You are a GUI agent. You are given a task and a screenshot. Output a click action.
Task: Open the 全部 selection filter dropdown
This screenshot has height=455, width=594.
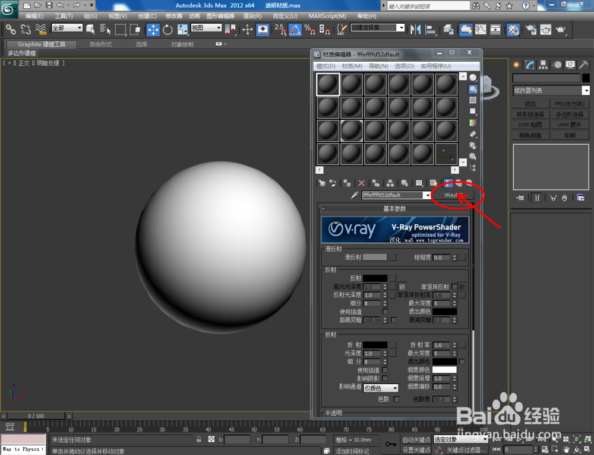point(79,28)
